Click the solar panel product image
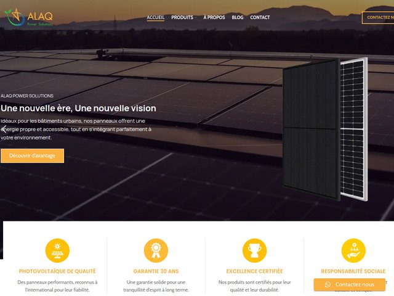Screen dimensions: 394x296 point(325,129)
